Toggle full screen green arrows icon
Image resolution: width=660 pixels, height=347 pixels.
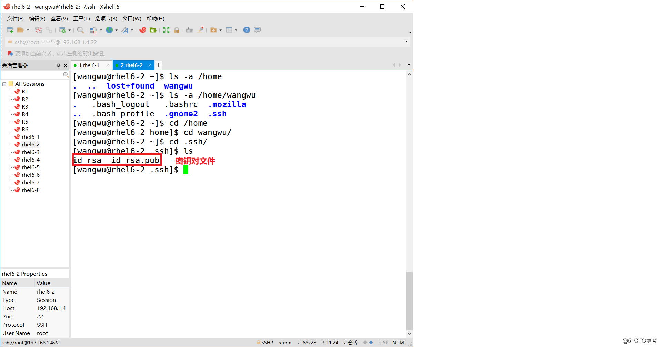tap(166, 30)
